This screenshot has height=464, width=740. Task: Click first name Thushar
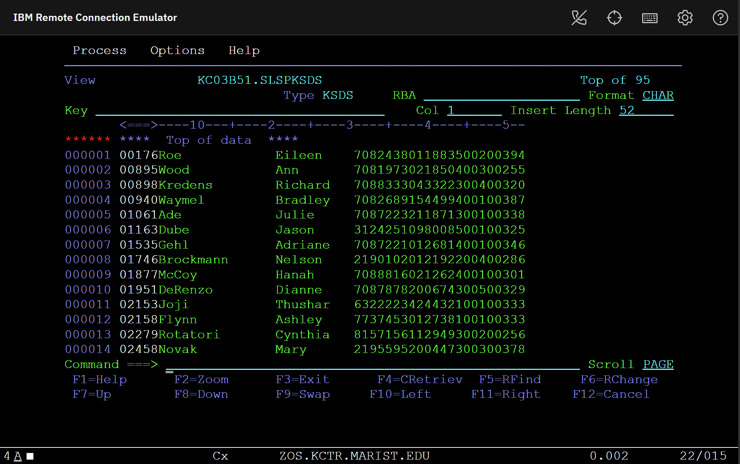(x=303, y=304)
